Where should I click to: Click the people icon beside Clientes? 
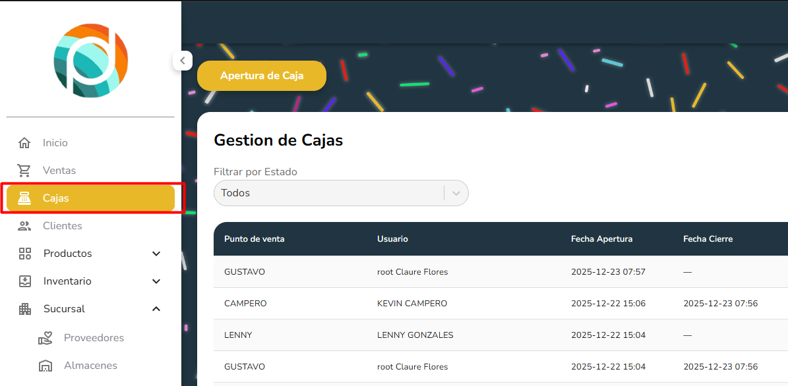24,226
